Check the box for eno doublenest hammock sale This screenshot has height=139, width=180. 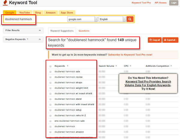[x=50, y=121]
